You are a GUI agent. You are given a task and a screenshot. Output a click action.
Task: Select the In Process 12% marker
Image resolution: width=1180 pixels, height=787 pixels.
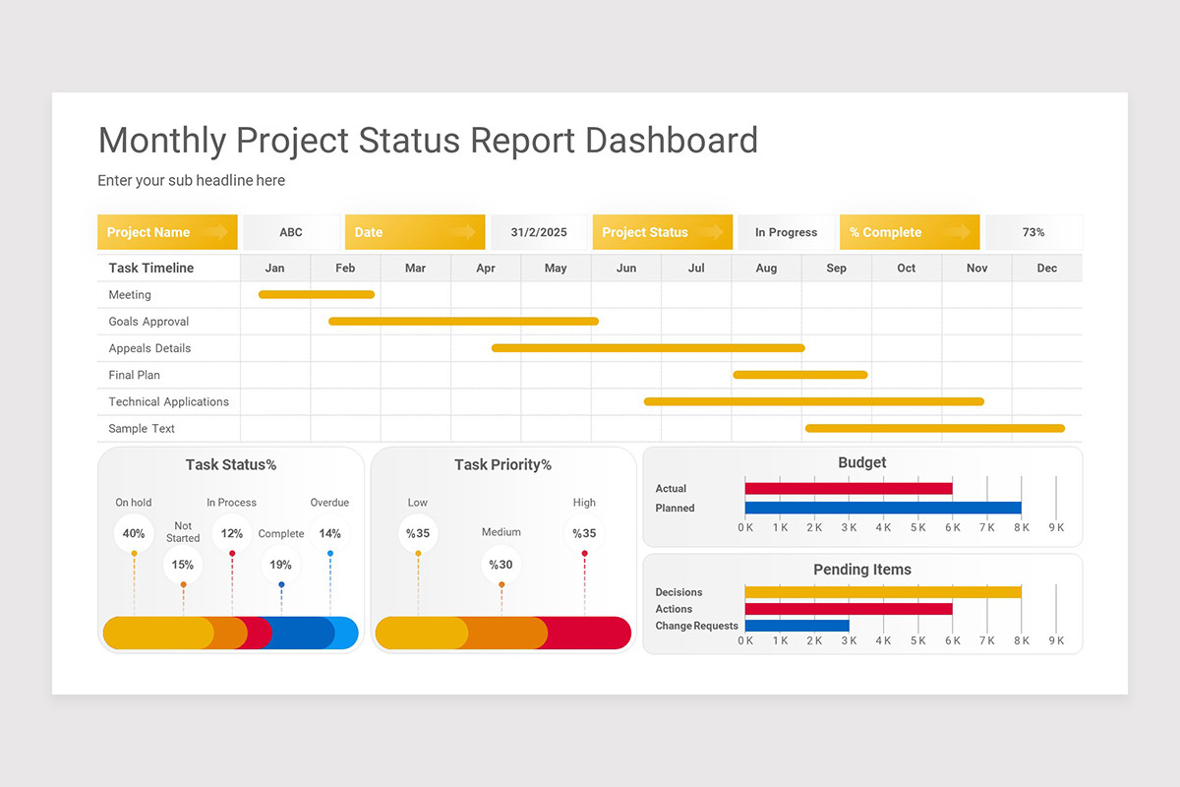232,533
